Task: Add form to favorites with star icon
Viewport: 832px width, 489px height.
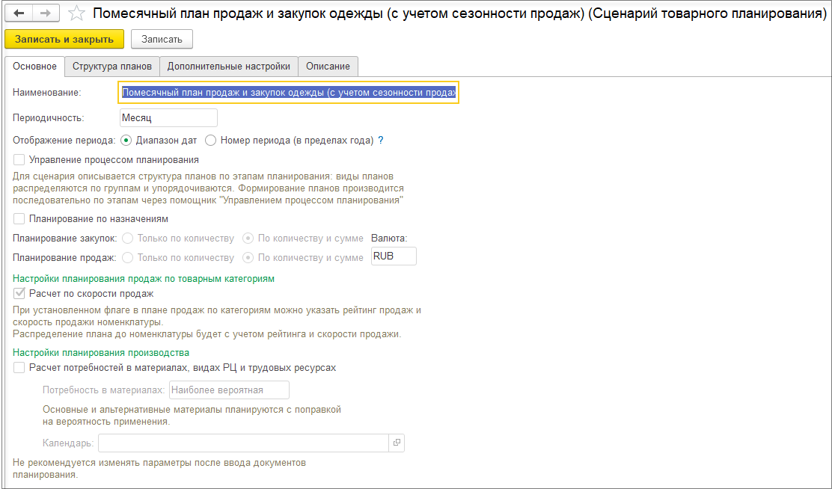Action: (76, 13)
